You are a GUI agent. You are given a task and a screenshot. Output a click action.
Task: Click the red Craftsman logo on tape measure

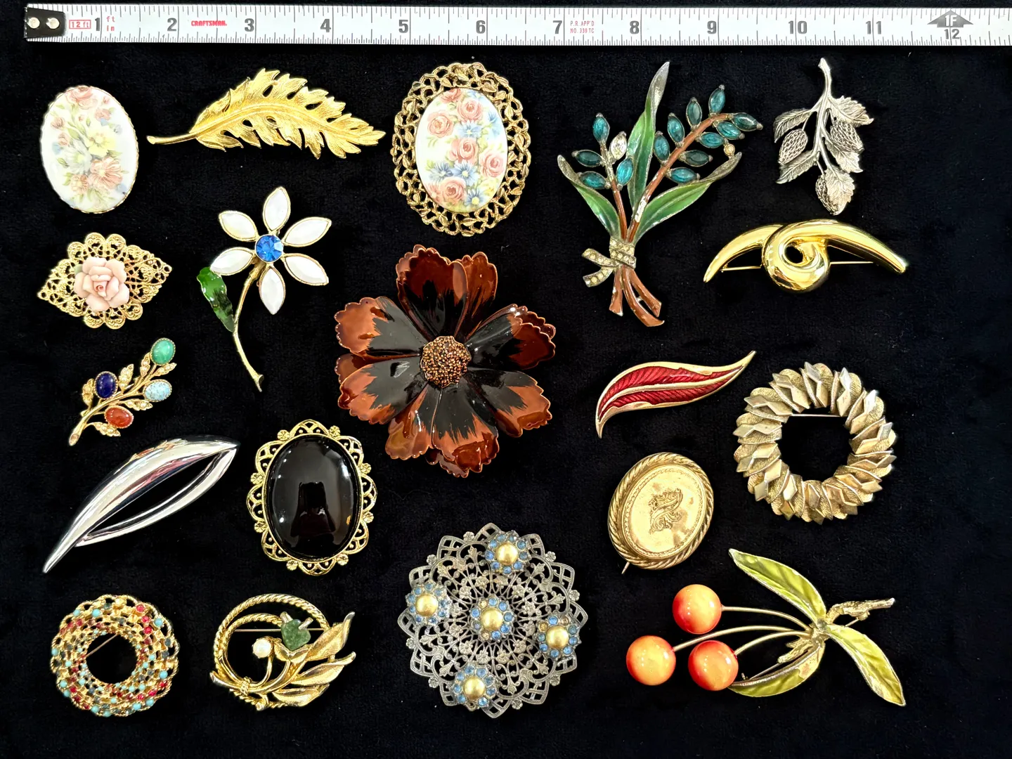[x=209, y=23]
